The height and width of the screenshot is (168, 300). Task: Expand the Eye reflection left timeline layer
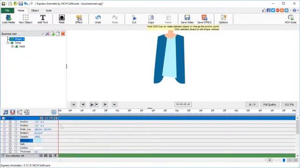coord(3,155)
